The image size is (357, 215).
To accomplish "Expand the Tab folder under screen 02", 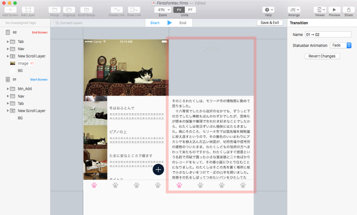I will [x=8, y=41].
